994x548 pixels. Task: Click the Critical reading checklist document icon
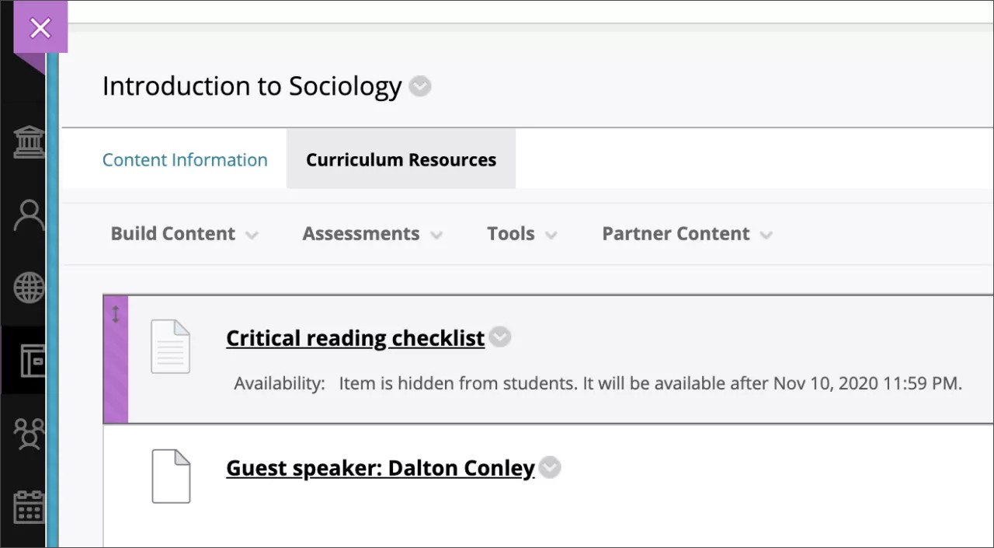click(170, 346)
